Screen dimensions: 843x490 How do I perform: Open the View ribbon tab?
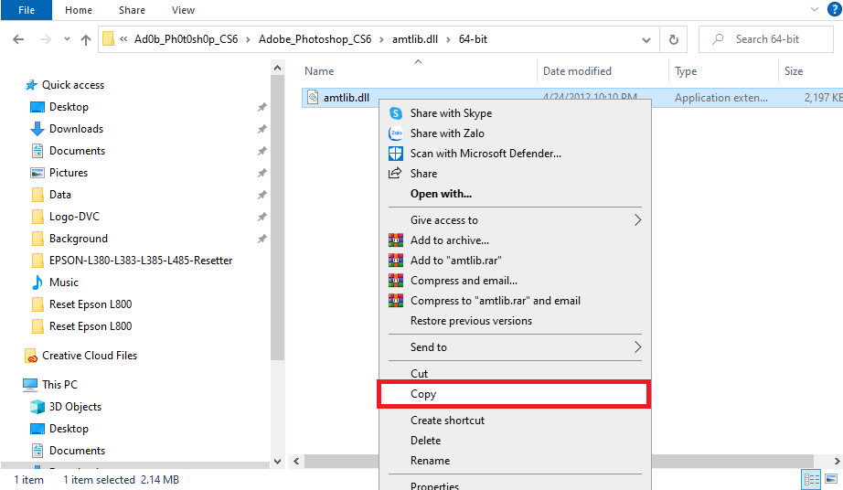pyautogui.click(x=183, y=10)
